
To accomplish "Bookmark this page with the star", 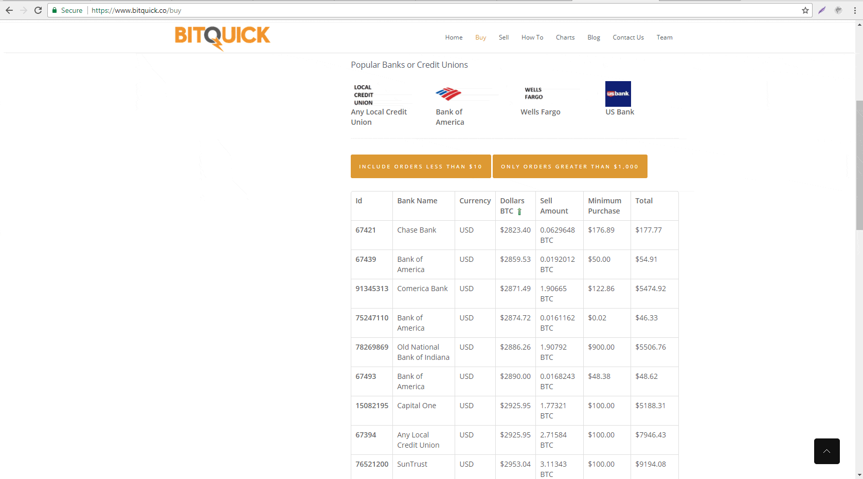I will coord(805,10).
